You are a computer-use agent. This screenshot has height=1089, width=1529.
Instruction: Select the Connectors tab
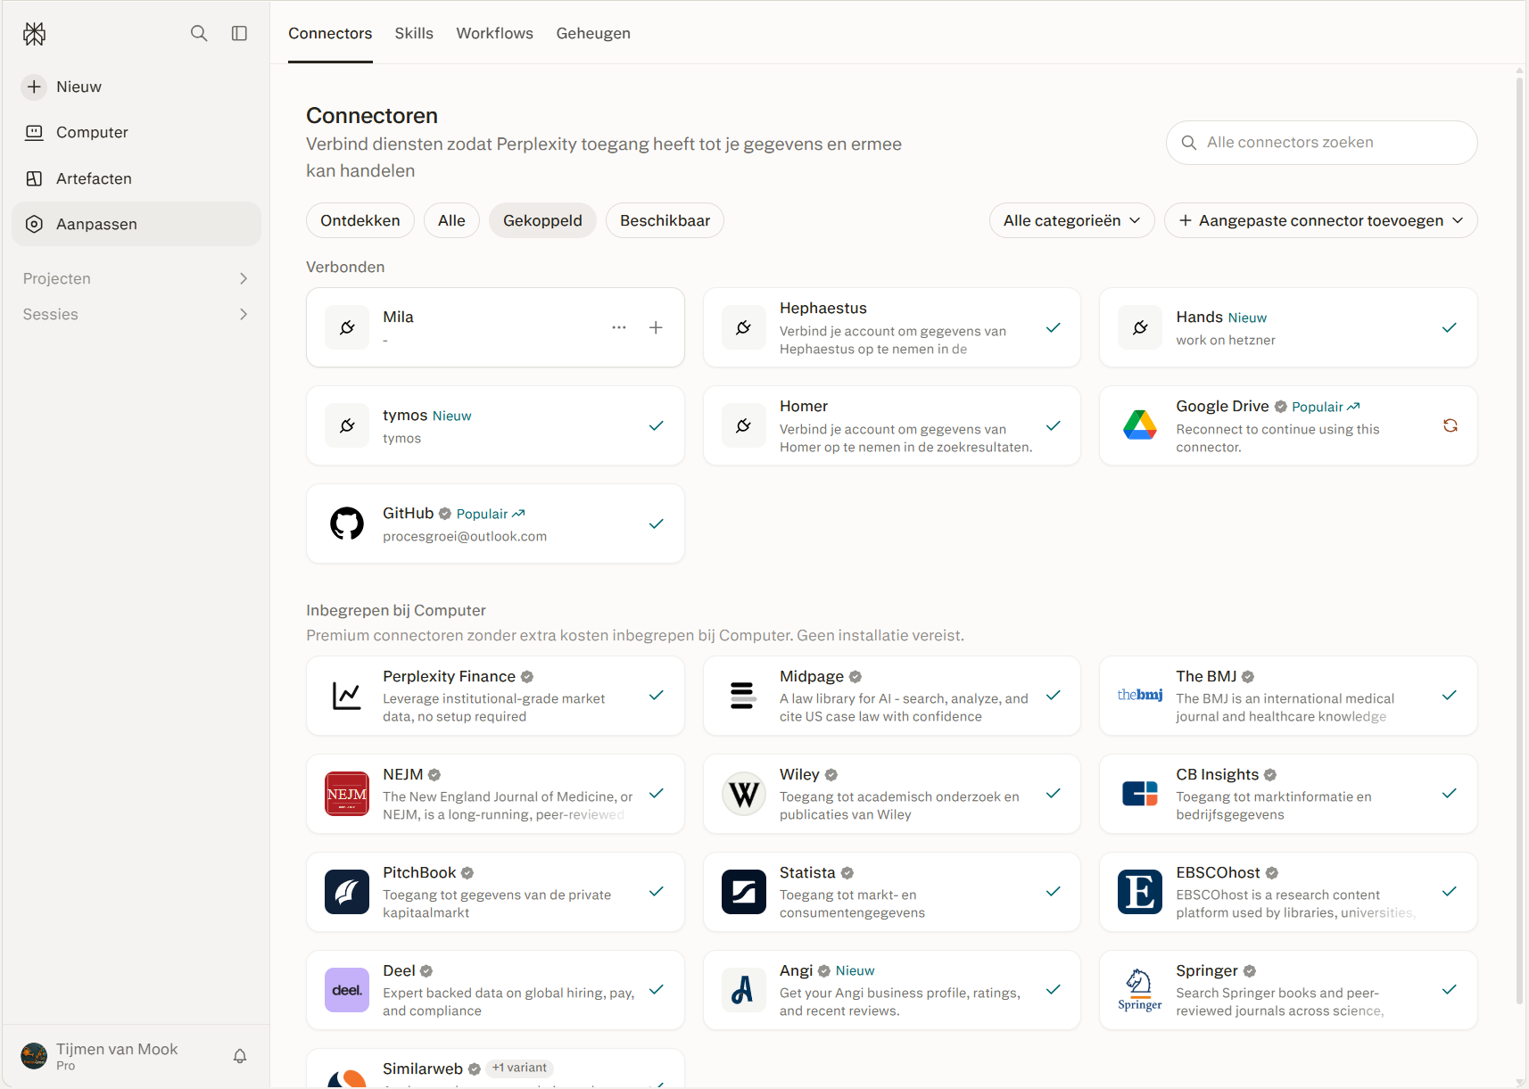pos(330,33)
